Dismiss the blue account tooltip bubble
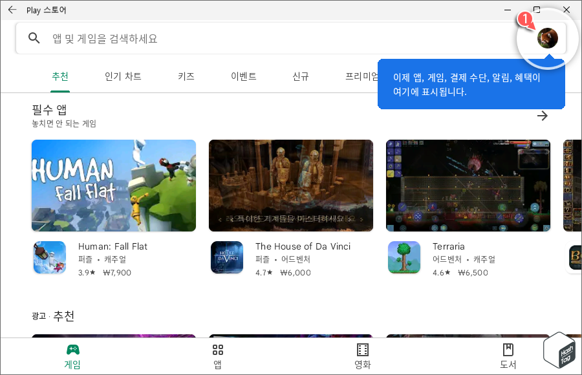This screenshot has width=582, height=375. click(x=471, y=84)
